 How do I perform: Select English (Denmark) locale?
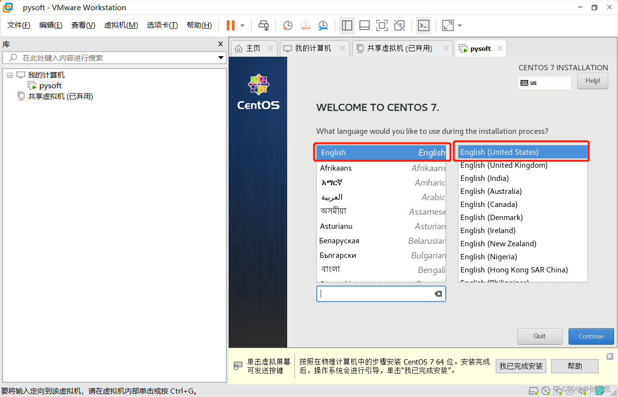523,218
